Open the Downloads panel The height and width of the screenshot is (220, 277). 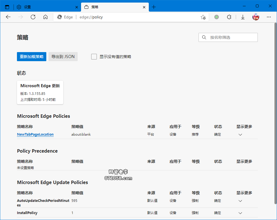click(x=243, y=17)
